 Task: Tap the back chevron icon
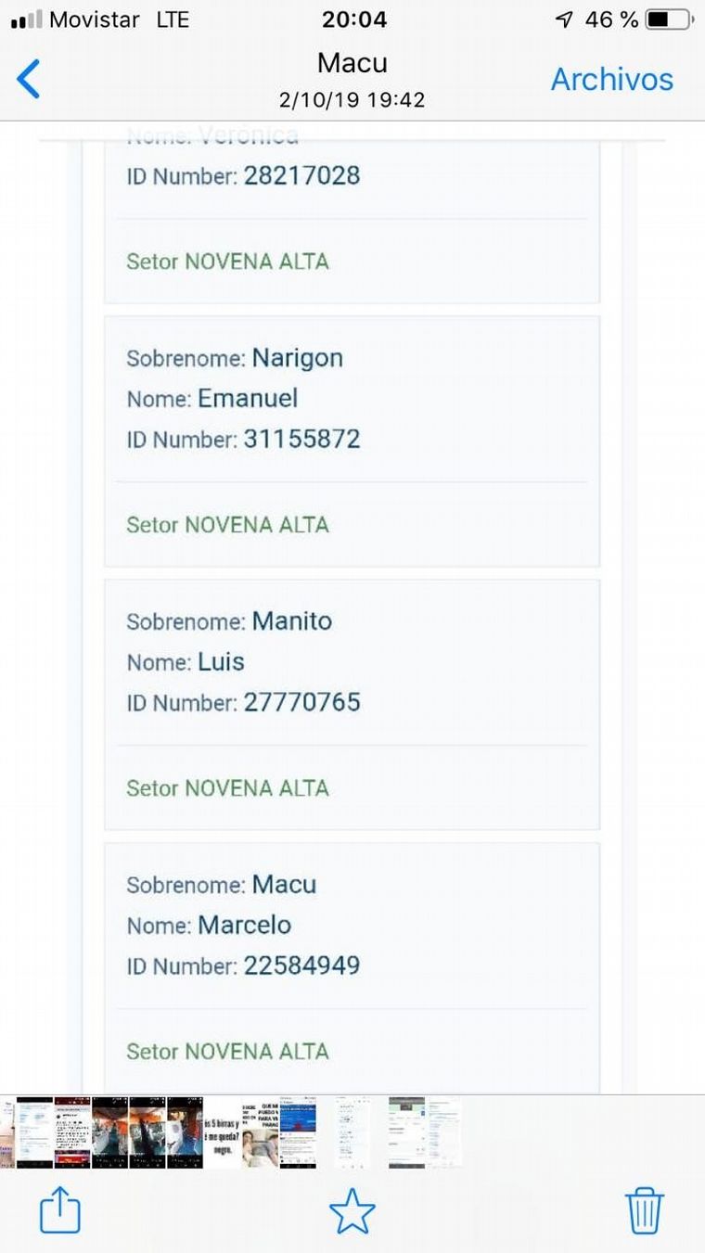coord(29,79)
